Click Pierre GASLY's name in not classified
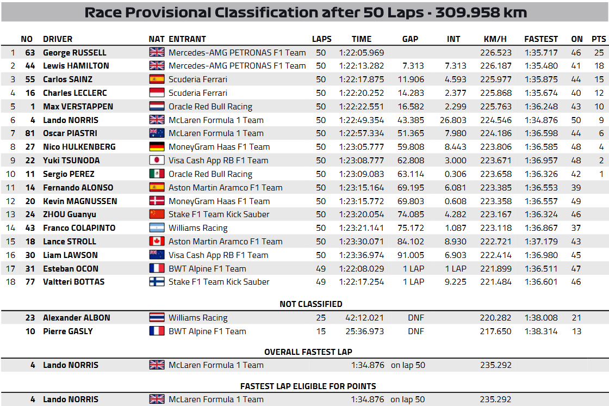This screenshot has height=406, width=609. tap(68, 331)
